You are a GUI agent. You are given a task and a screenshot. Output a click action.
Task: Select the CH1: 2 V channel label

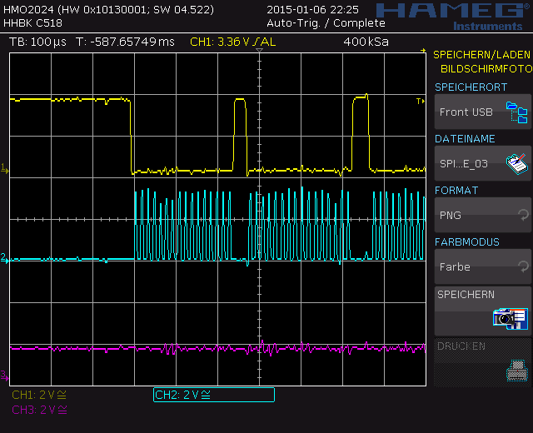point(39,395)
